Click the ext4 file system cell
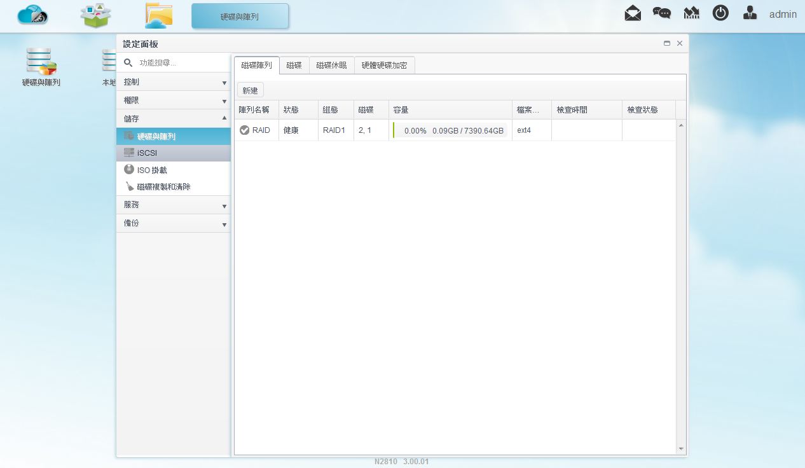The image size is (805, 468). 532,130
